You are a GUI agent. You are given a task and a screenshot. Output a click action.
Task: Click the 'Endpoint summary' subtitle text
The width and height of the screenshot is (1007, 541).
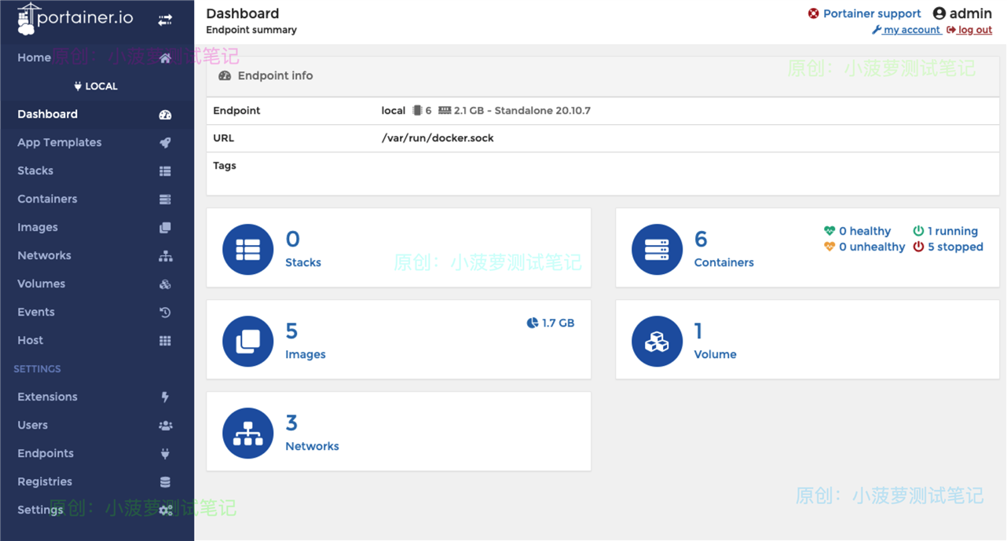coord(251,30)
